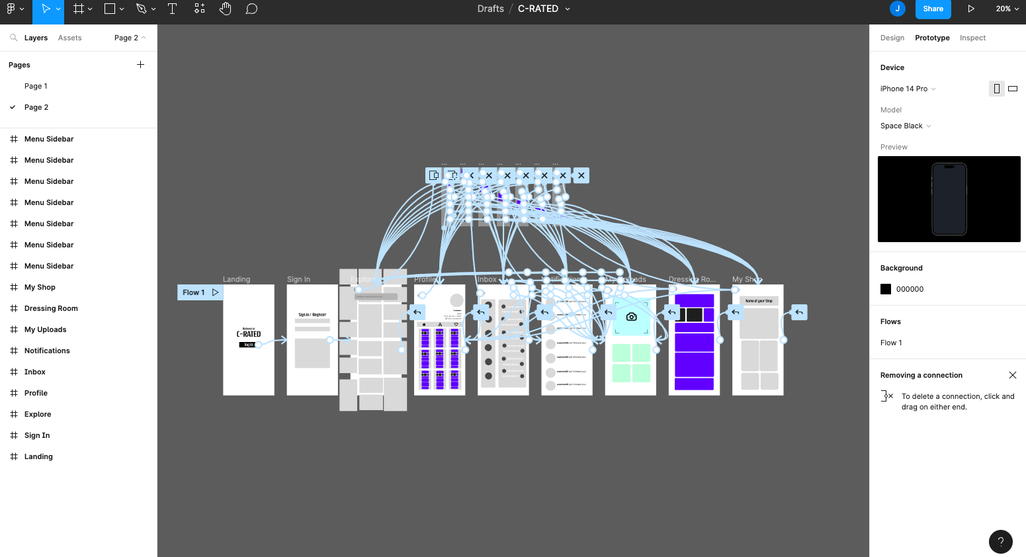Close the Removing a connection tip
Viewport: 1026px width, 557px height.
pos(1012,375)
